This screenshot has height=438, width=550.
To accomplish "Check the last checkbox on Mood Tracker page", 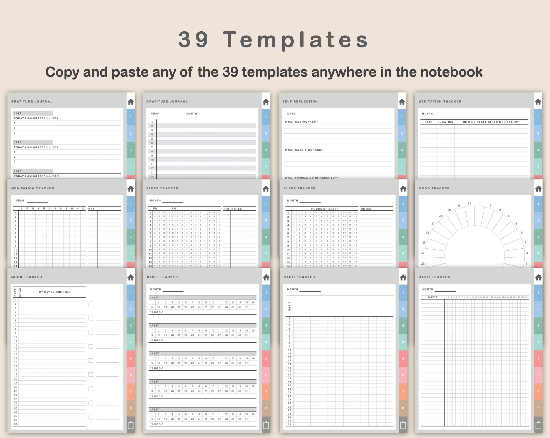I will [91, 417].
